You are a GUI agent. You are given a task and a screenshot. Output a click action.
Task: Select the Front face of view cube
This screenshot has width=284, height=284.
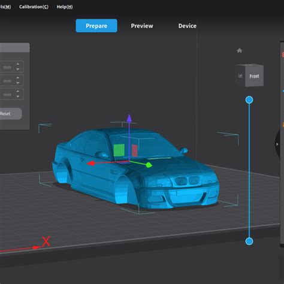[254, 76]
